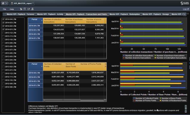Click the small square maximize icon beside the tabs
Screen dimensions: 190x115
188,14
